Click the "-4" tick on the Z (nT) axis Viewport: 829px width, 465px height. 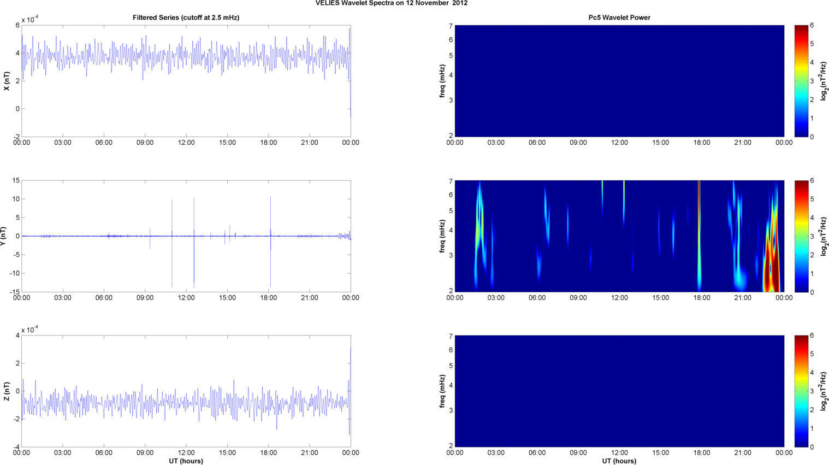(x=17, y=447)
